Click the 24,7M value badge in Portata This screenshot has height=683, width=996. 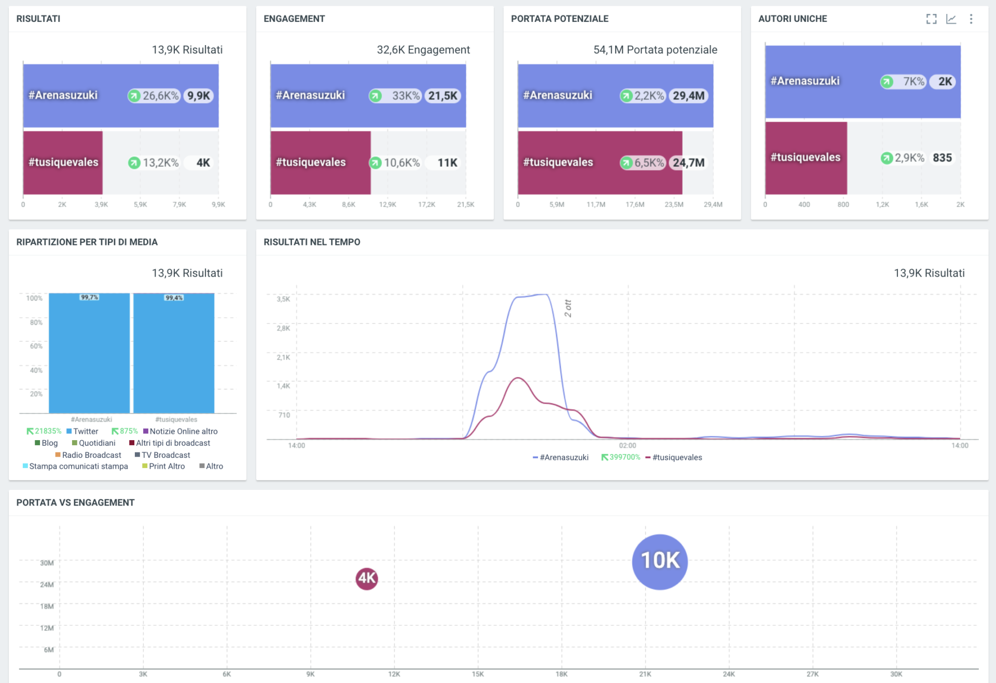pyautogui.click(x=689, y=163)
